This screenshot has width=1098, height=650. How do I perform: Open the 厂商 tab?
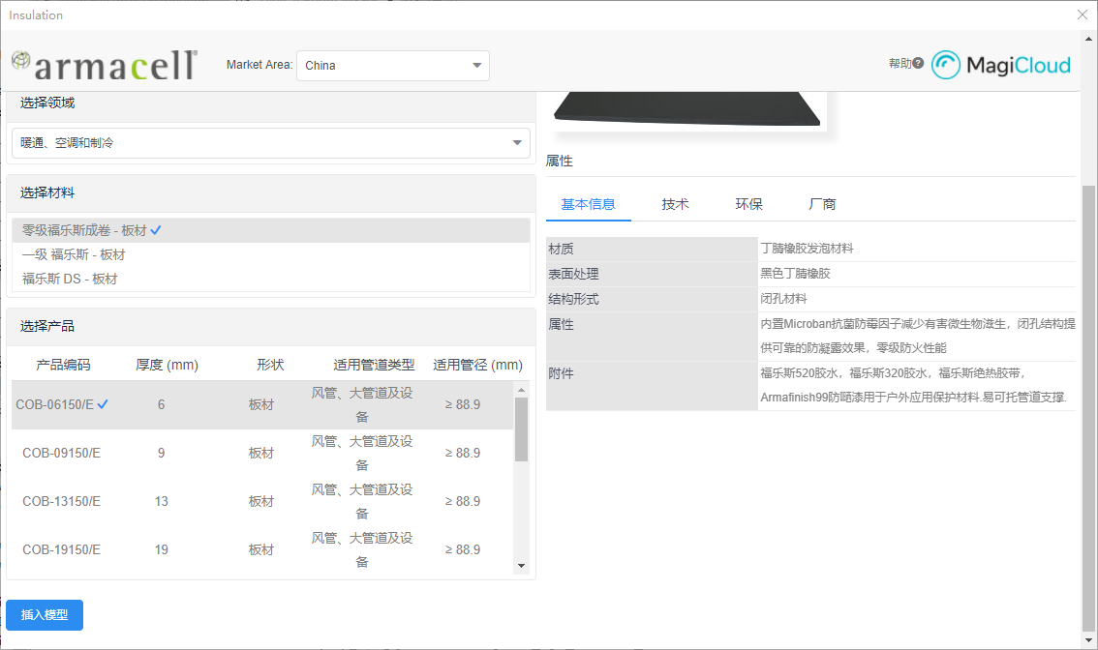tap(822, 204)
